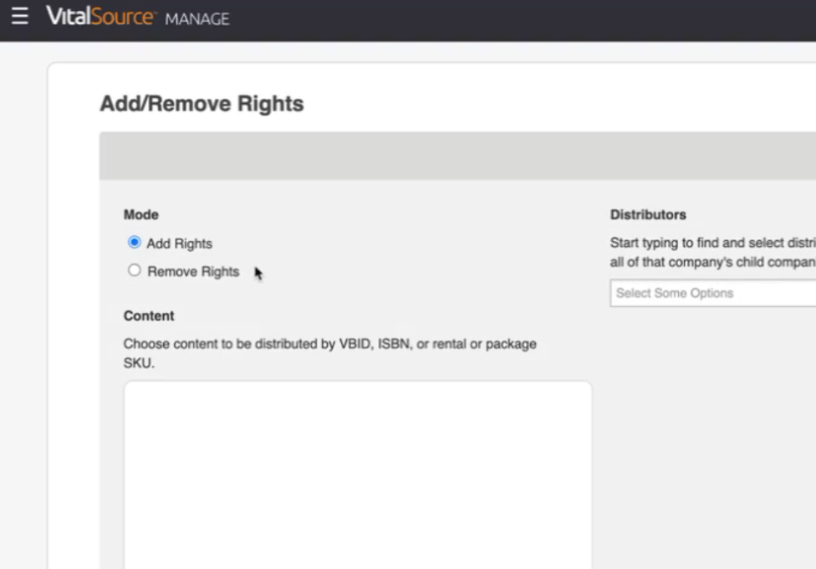
Task: Click the MANAGE text in header
Action: [197, 19]
